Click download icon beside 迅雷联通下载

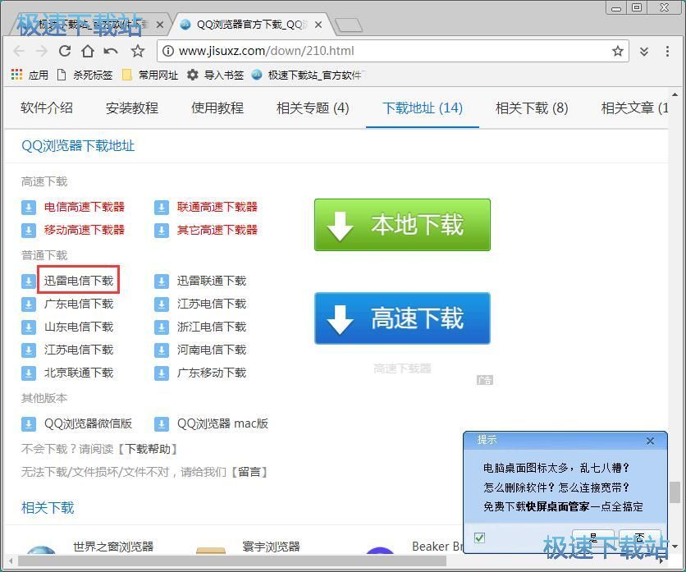(x=162, y=281)
